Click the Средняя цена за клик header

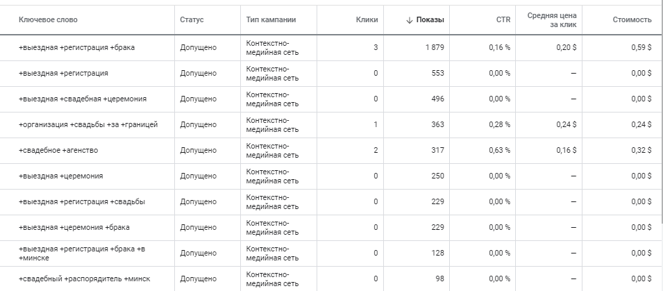tap(552, 20)
